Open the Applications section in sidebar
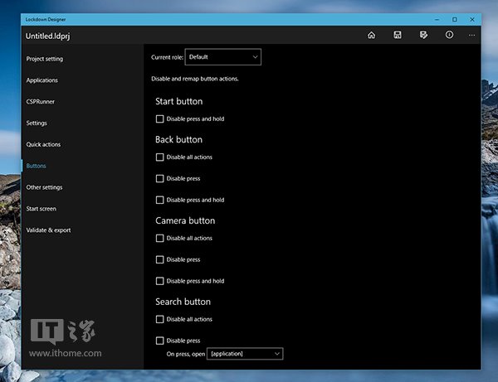This screenshot has height=382, width=498. pos(42,80)
